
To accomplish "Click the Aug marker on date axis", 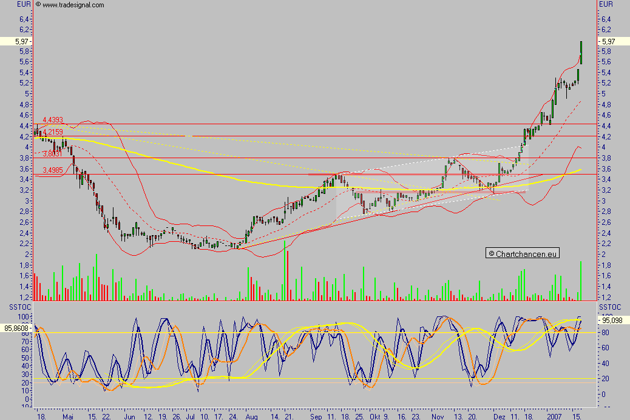I will (251, 416).
